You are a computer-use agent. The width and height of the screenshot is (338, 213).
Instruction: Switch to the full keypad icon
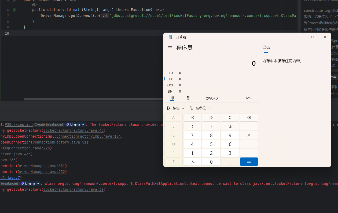click(x=172, y=98)
